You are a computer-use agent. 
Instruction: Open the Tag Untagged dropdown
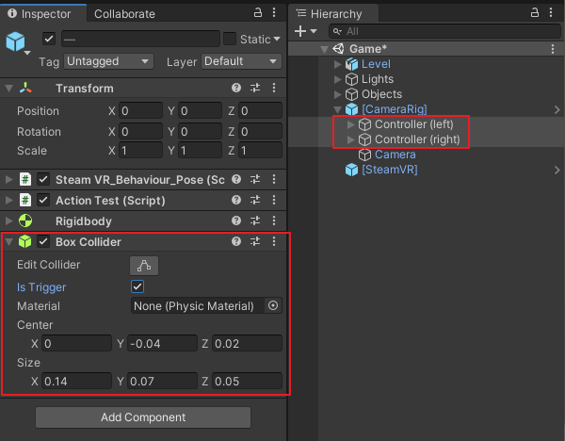tap(108, 61)
